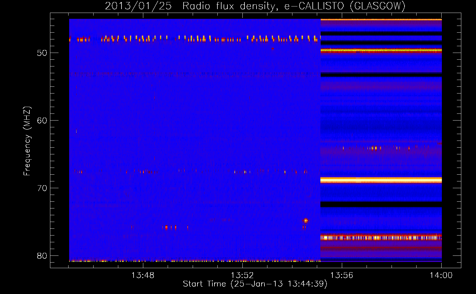476x294 pixels.
Task: Click the bright white band just below 70 MHz
Action: pos(381,180)
